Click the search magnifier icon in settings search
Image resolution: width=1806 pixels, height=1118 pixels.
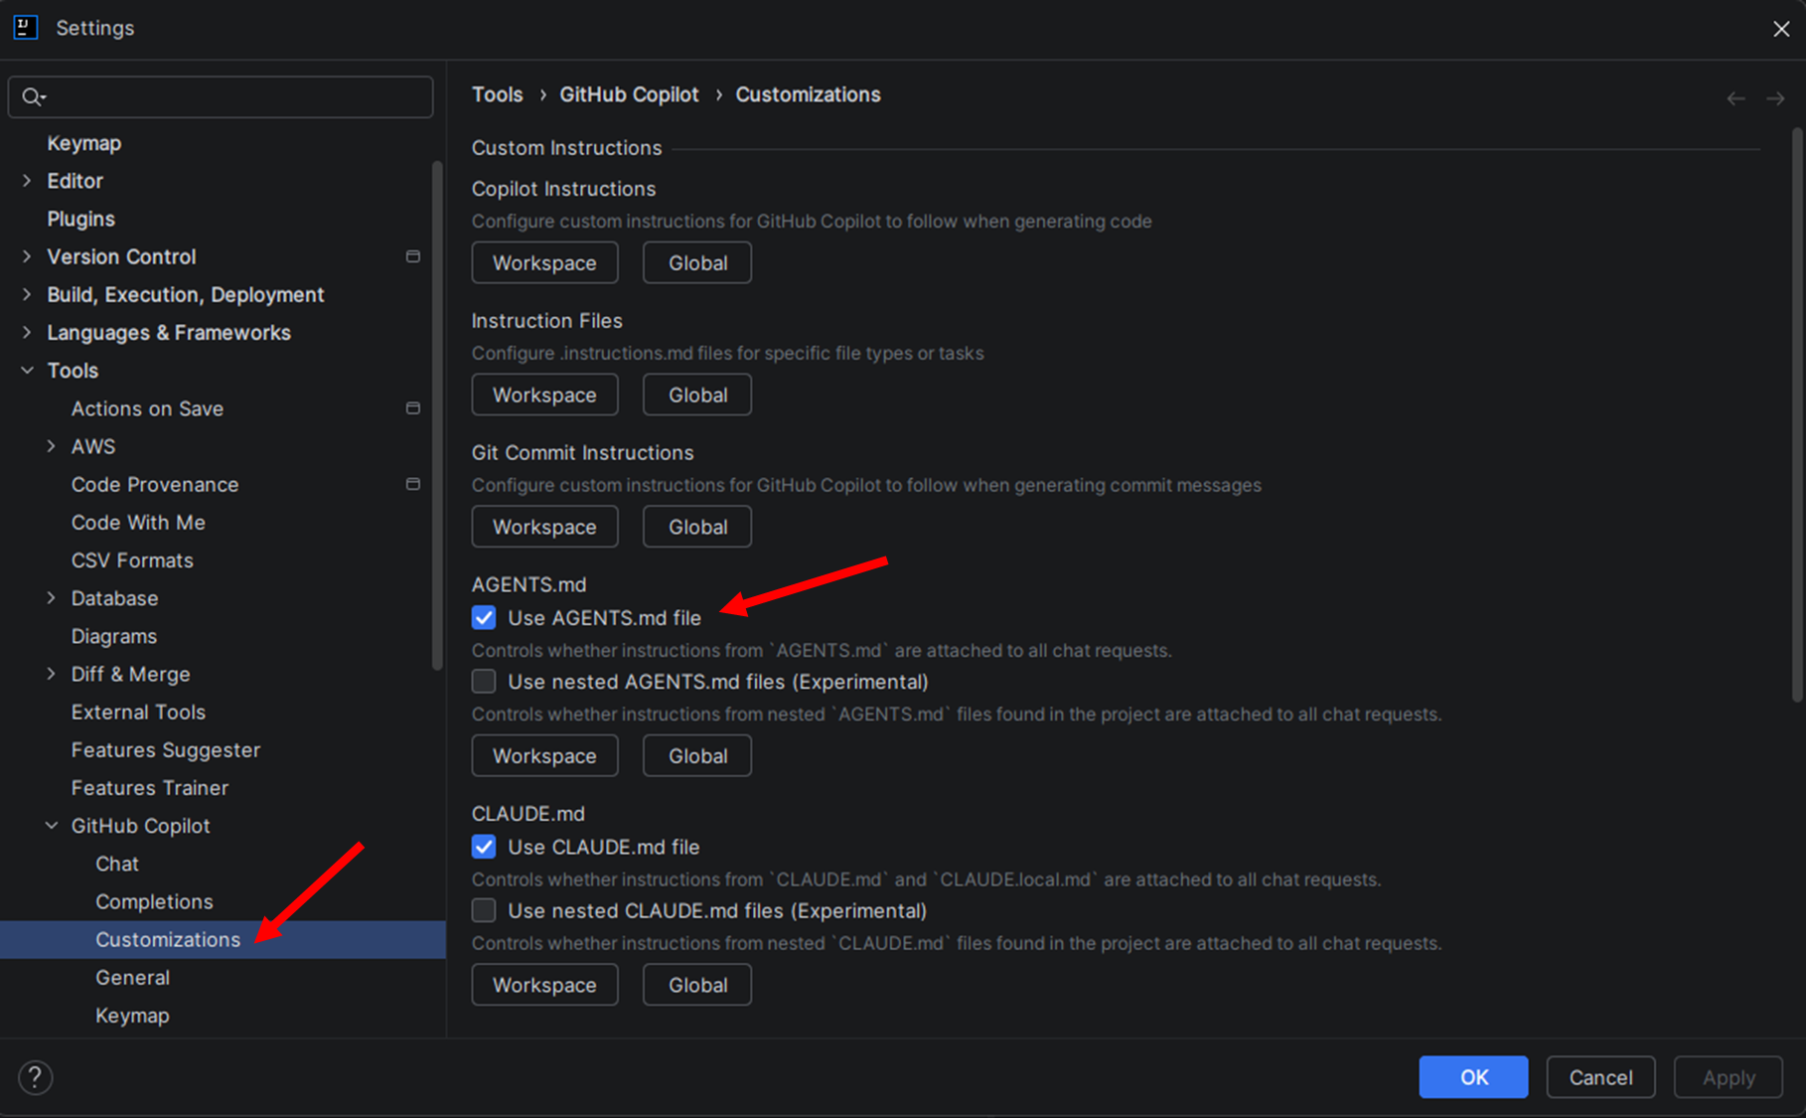point(33,96)
